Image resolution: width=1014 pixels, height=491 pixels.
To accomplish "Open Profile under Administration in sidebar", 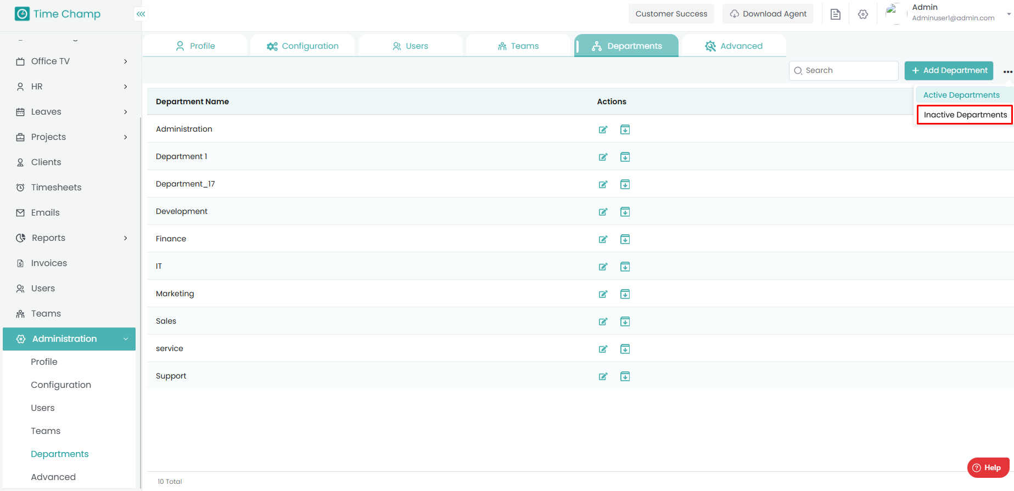I will (x=44, y=362).
